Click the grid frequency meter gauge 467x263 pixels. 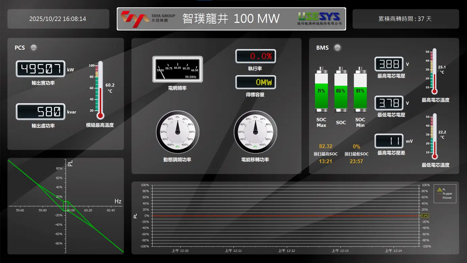coord(177,70)
